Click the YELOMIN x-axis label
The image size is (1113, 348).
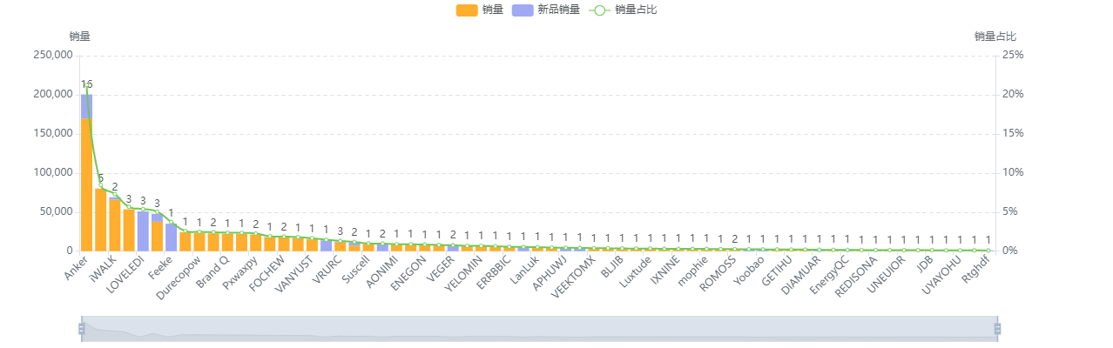coord(464,276)
